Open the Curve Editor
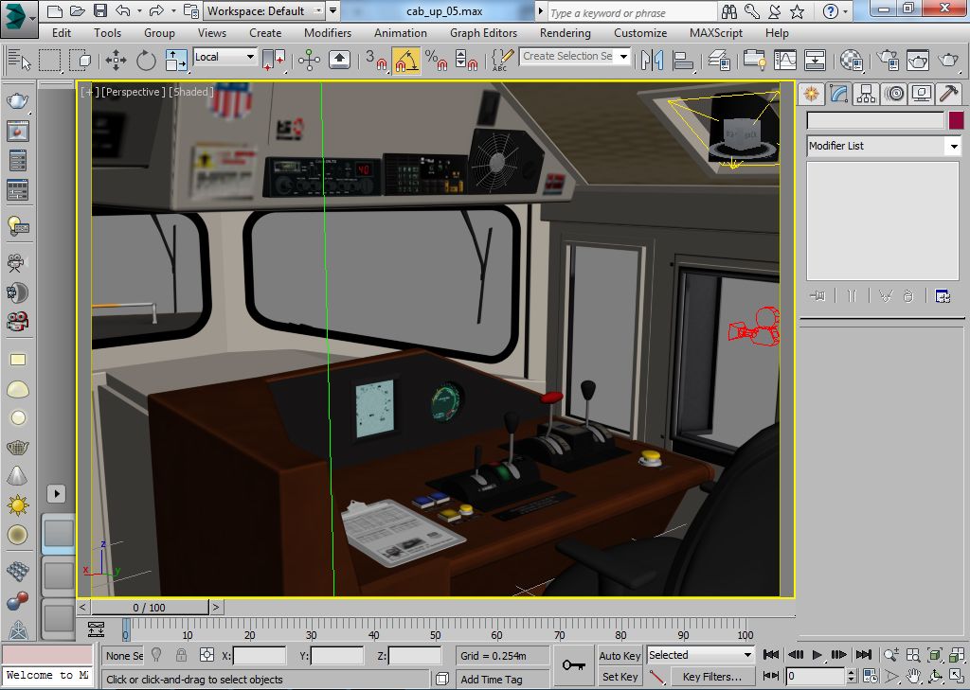This screenshot has width=970, height=690. click(x=784, y=60)
